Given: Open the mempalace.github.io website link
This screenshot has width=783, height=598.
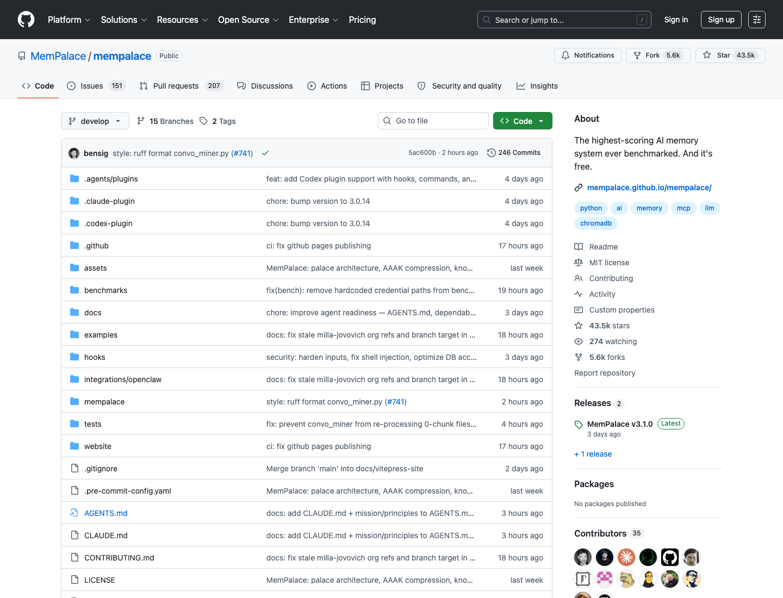Looking at the screenshot, I should tap(649, 188).
